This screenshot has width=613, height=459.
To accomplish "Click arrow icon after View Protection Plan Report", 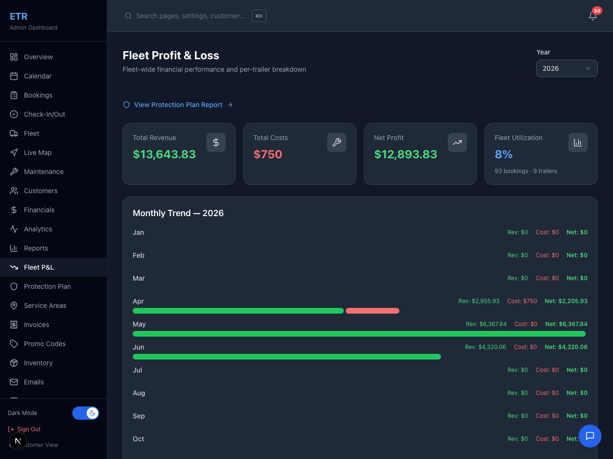I will click(230, 105).
